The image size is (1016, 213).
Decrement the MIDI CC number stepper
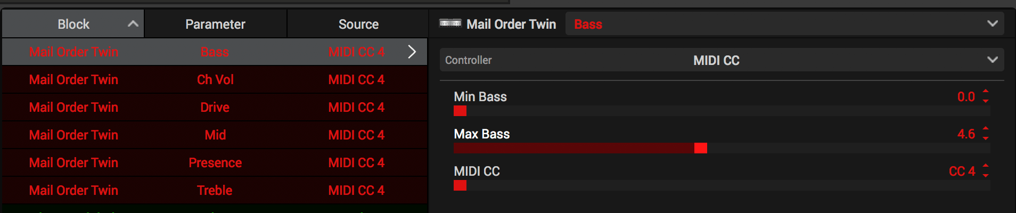(x=986, y=175)
